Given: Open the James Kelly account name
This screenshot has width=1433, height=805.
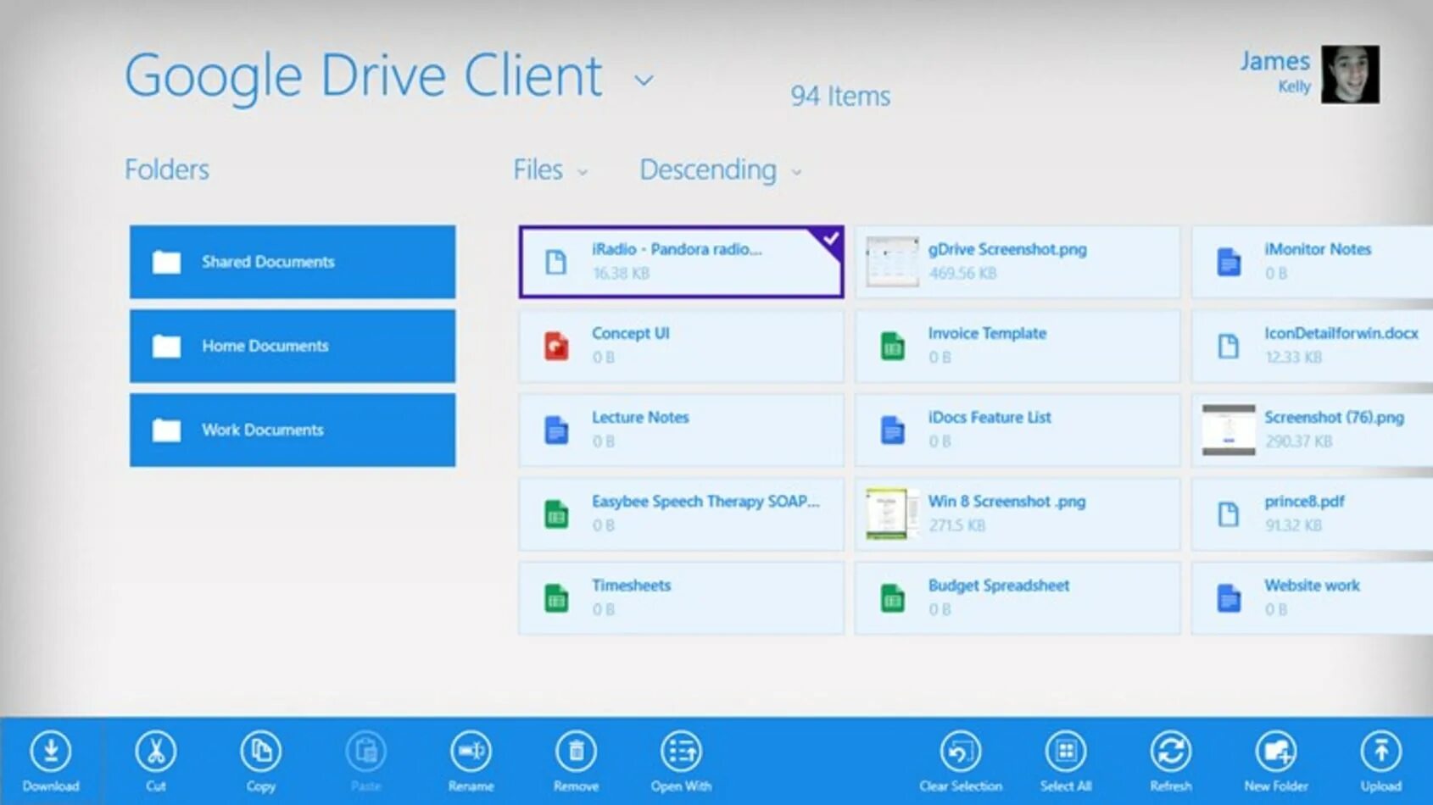Looking at the screenshot, I should [1275, 71].
